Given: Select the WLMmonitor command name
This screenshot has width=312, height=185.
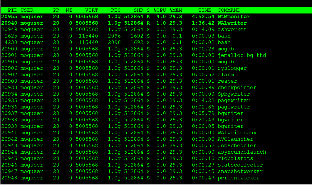Looking at the screenshot, I should tap(234, 17).
